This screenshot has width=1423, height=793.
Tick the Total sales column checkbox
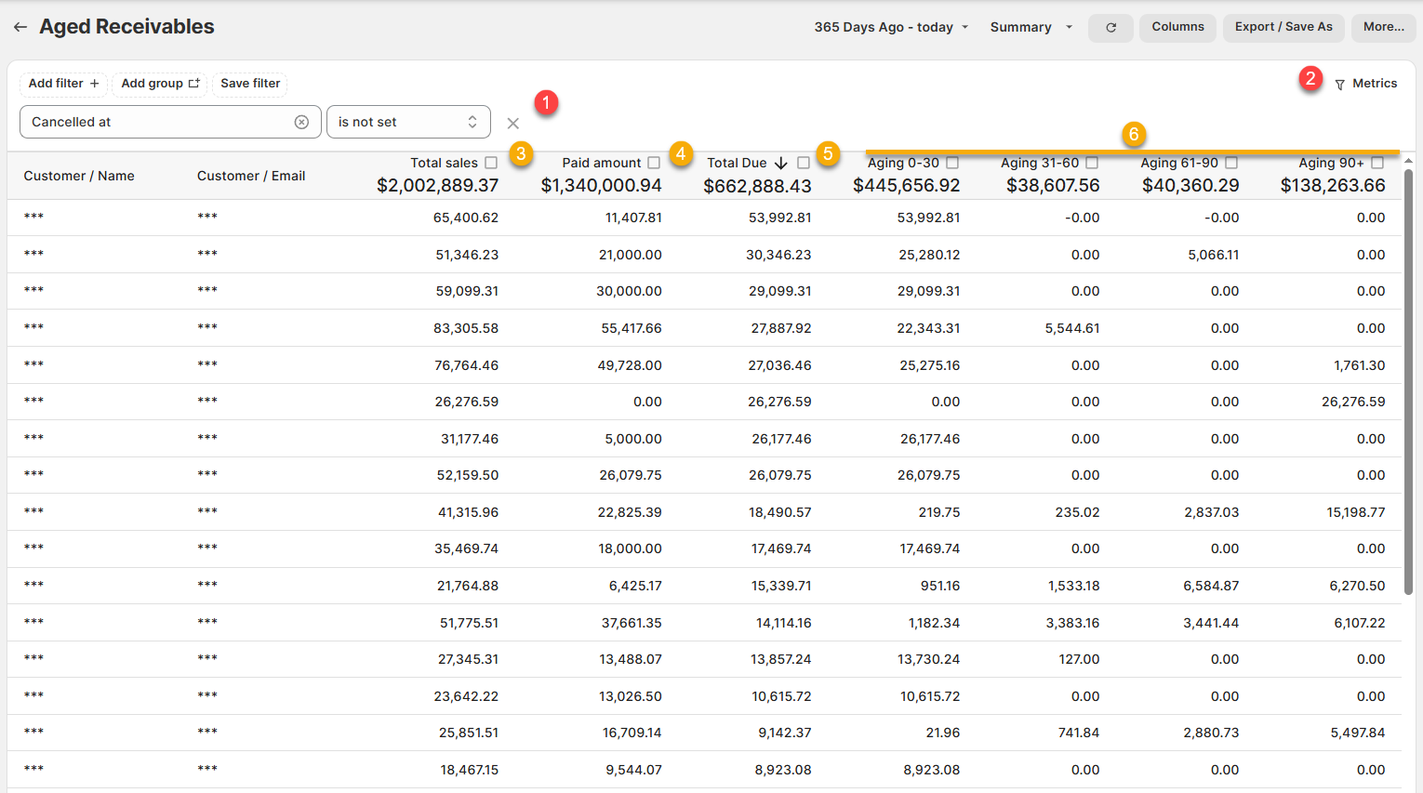tap(491, 163)
